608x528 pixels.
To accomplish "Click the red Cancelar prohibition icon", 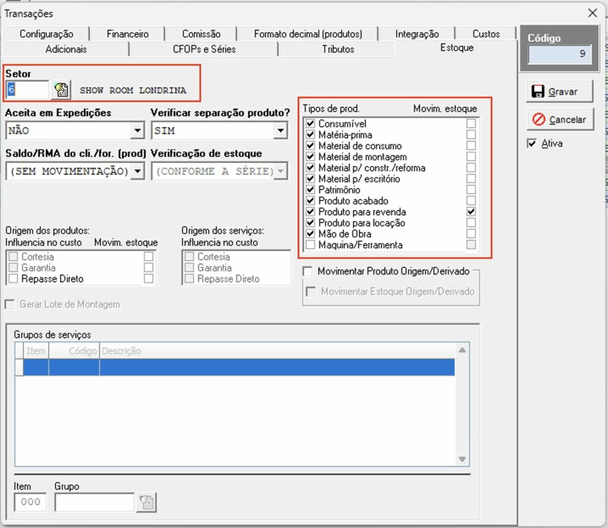I will [x=539, y=119].
